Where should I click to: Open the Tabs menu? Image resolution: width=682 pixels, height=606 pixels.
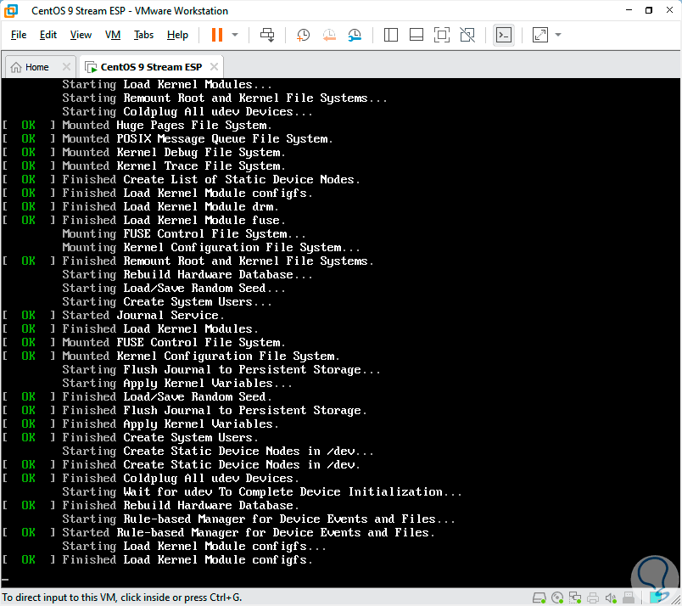[x=143, y=35]
